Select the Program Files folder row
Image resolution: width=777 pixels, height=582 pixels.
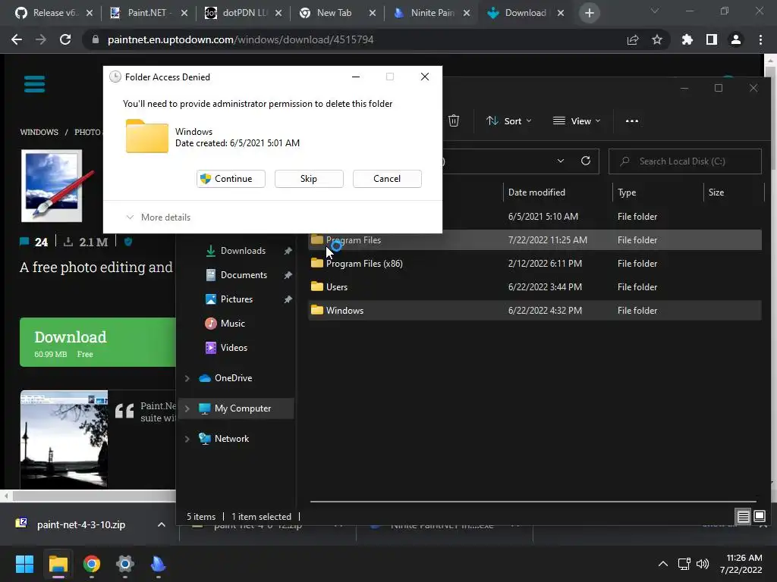click(x=535, y=240)
